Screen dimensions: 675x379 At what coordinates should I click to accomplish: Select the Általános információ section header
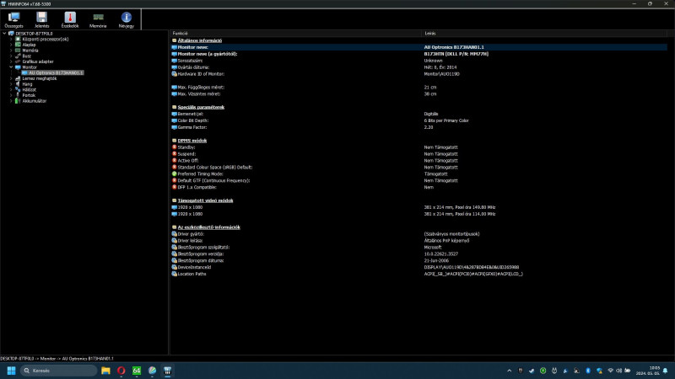point(200,40)
